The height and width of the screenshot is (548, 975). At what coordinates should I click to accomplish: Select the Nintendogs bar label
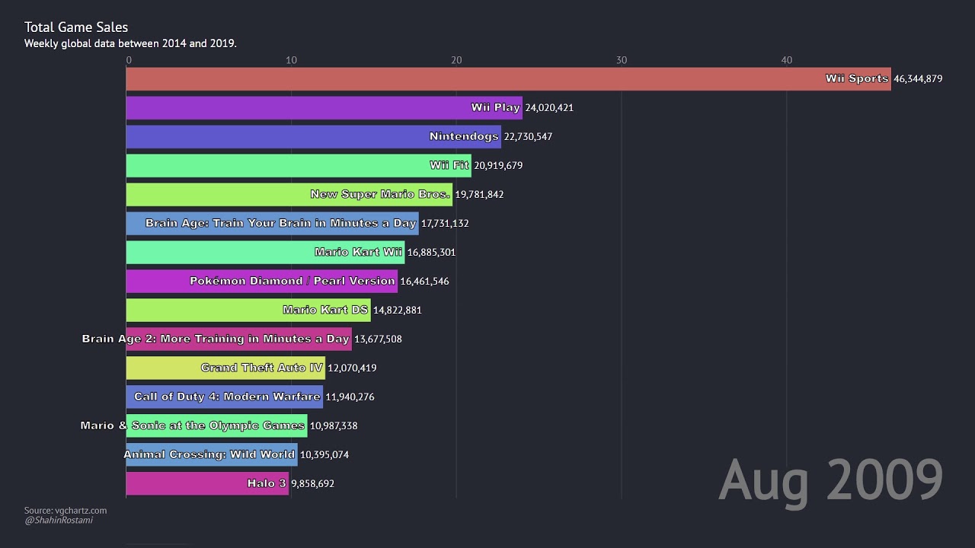pyautogui.click(x=464, y=136)
